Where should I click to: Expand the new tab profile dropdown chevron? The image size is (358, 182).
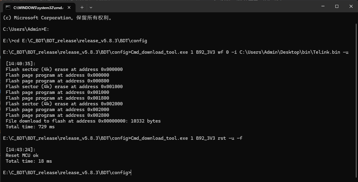coord(91,8)
